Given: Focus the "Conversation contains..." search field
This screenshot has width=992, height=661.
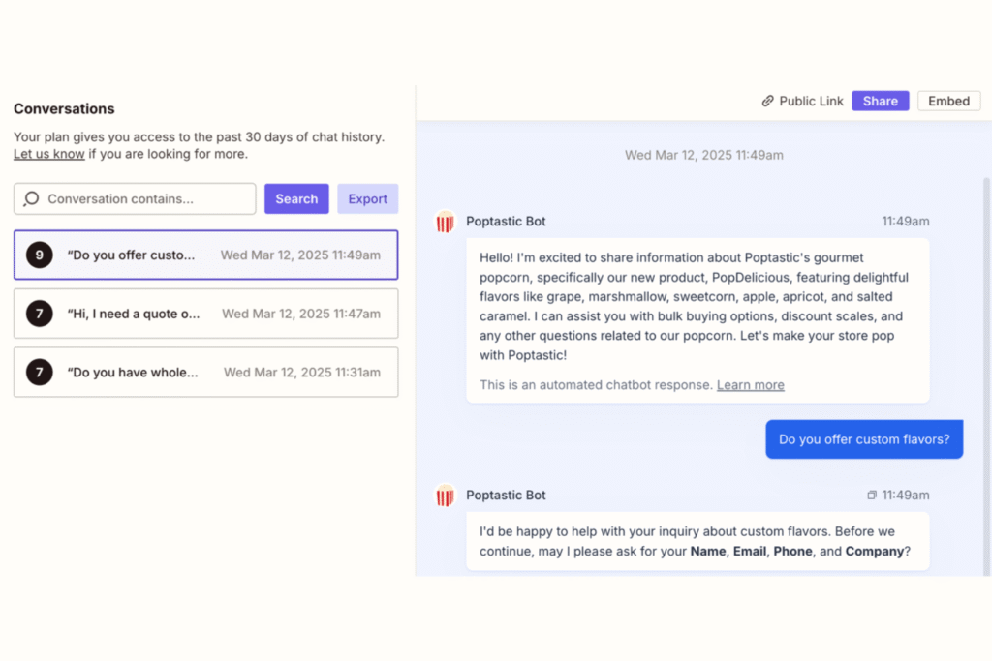Looking at the screenshot, I should point(135,199).
